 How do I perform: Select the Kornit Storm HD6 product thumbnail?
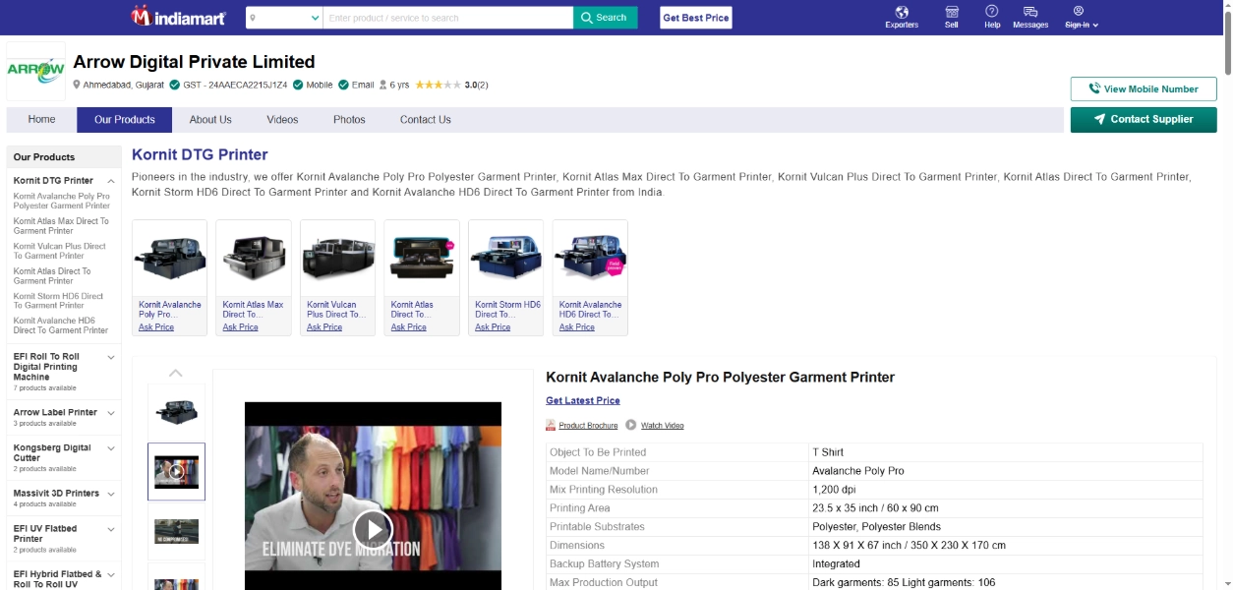507,260
